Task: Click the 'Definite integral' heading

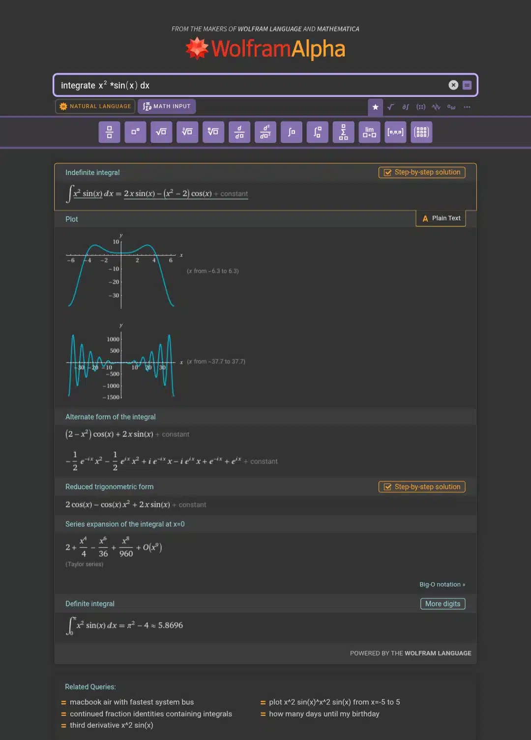Action: [90, 604]
